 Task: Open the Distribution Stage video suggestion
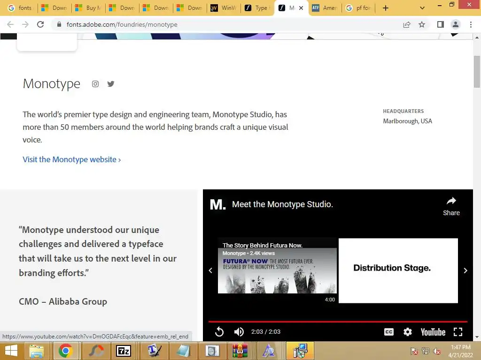[x=398, y=270]
